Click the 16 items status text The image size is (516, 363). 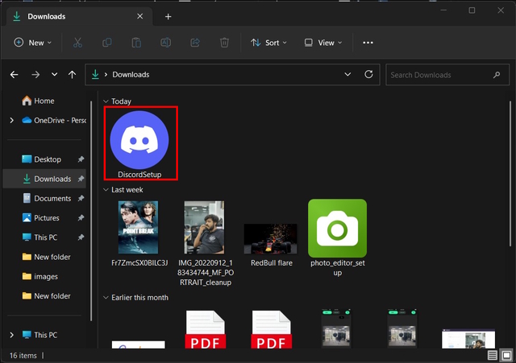click(x=23, y=356)
